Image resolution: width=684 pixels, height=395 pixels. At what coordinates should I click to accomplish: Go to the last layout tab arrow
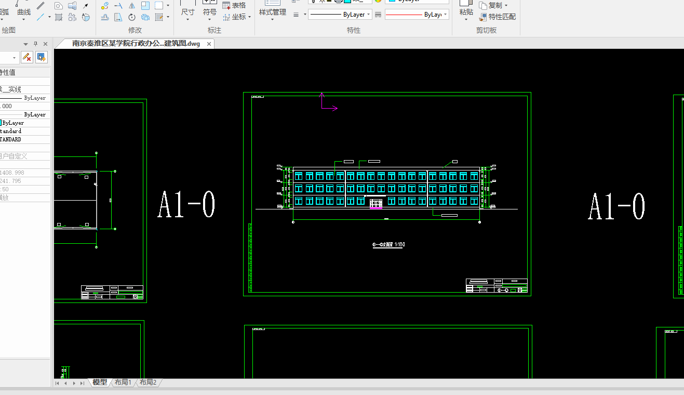[x=82, y=383]
